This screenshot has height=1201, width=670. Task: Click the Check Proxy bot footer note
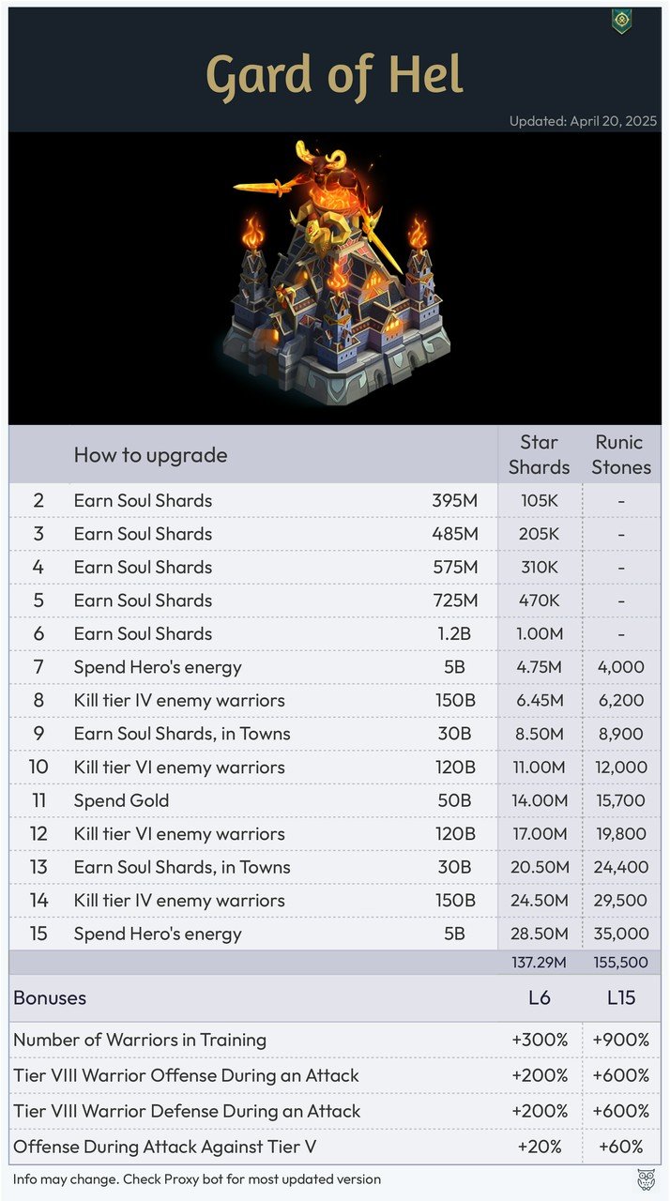coord(197,1179)
